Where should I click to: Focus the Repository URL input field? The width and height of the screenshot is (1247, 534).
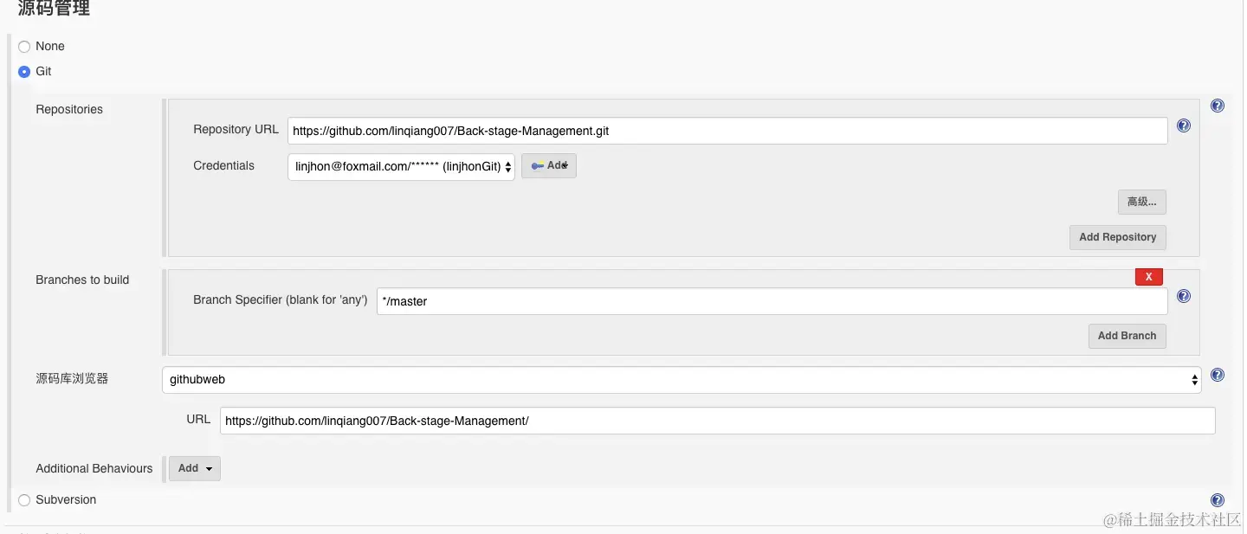(x=727, y=131)
